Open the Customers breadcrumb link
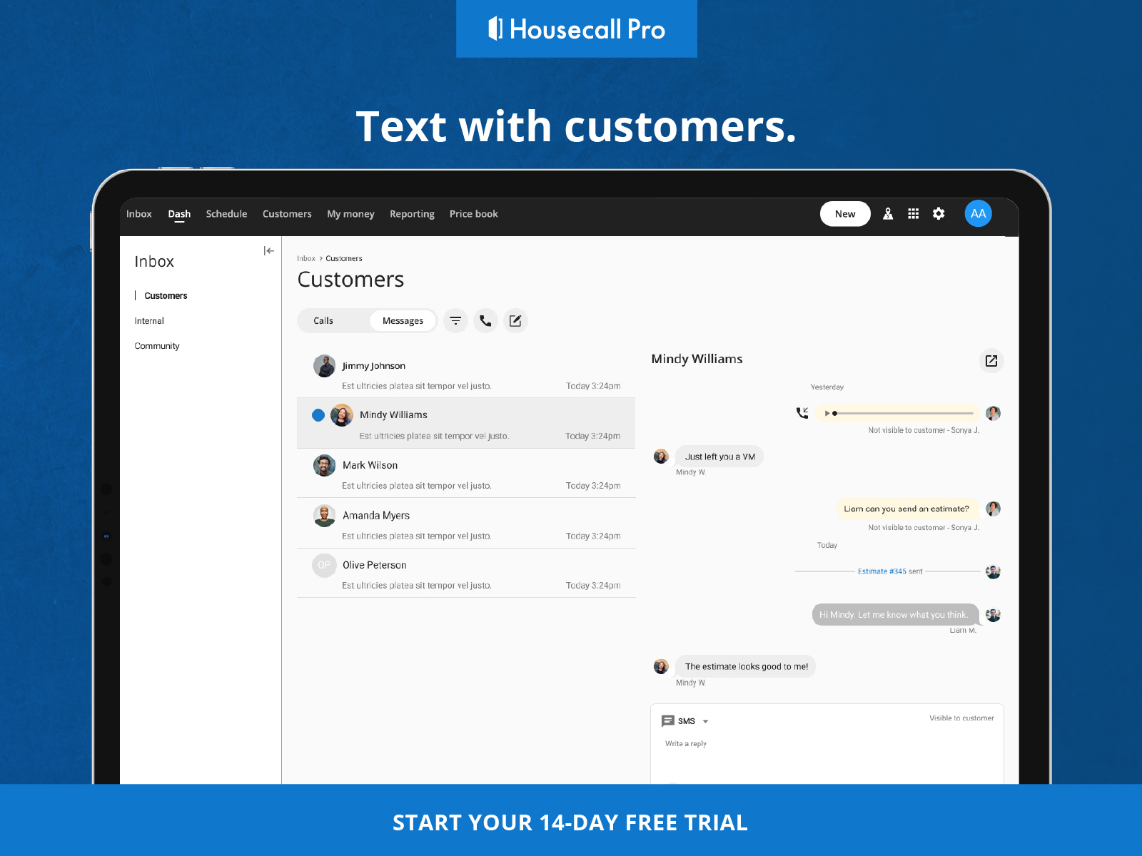Image resolution: width=1142 pixels, height=856 pixels. pyautogui.click(x=343, y=258)
